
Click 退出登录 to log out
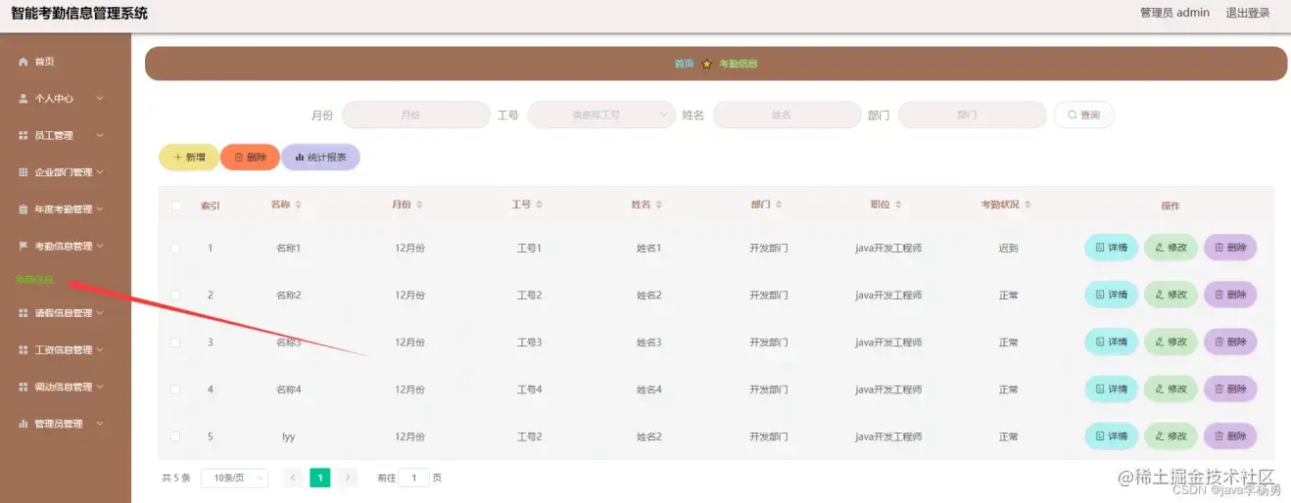tap(1248, 13)
